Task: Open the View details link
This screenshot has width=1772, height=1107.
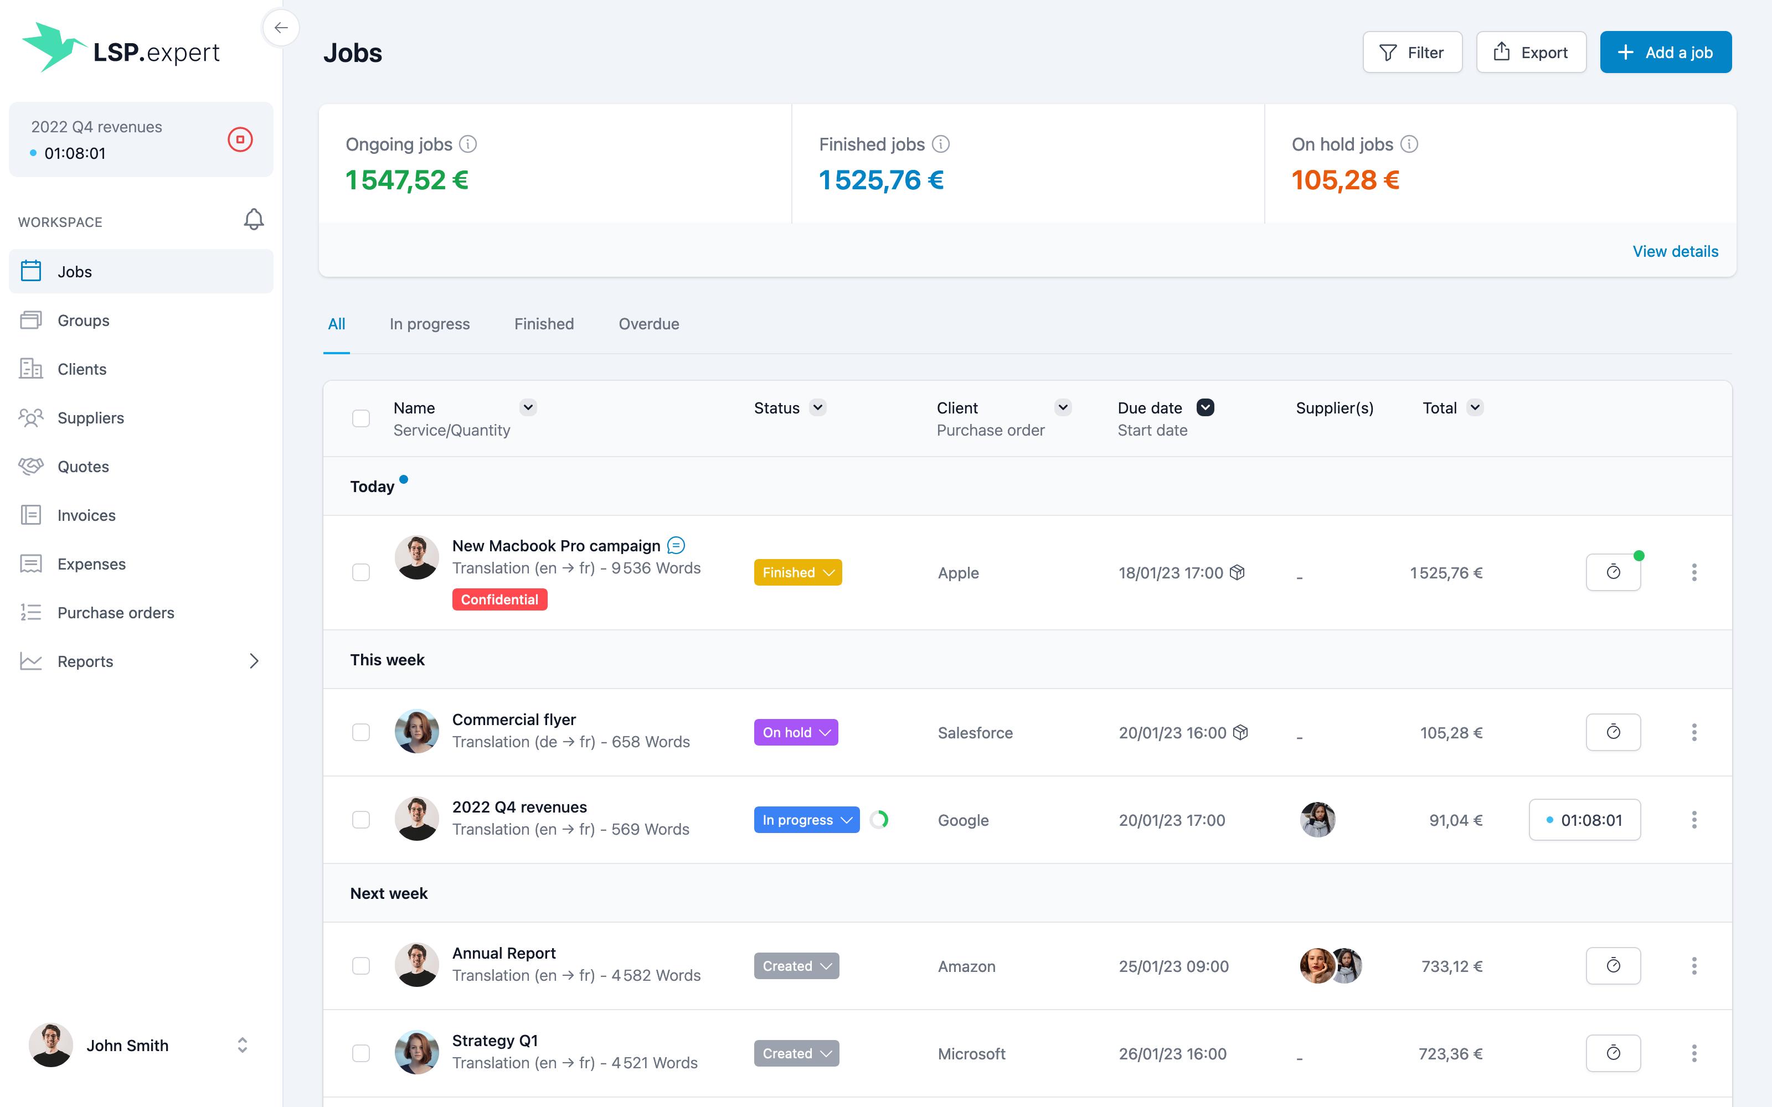Action: (1675, 251)
